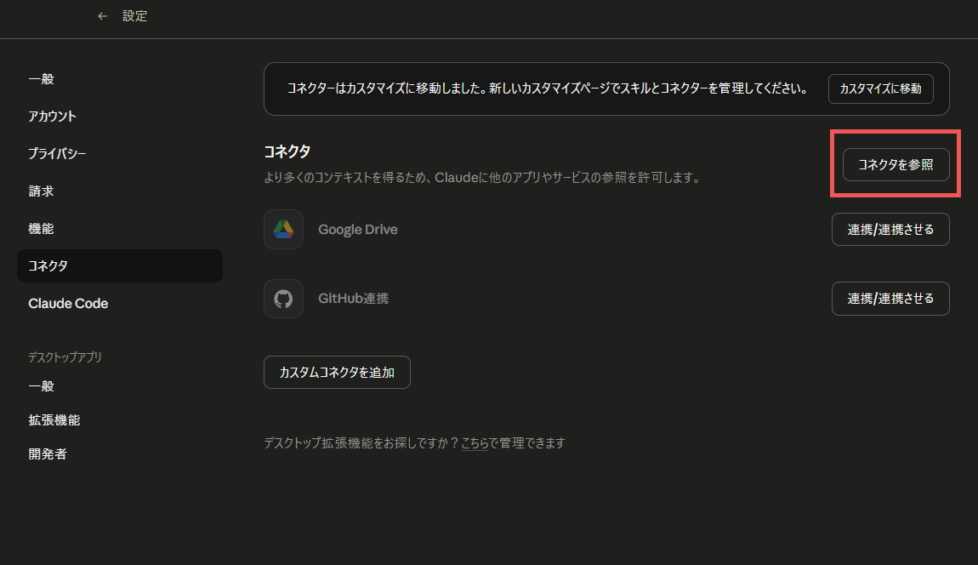Open the 請求 billing section
Viewport: 978px width, 565px height.
click(x=42, y=191)
